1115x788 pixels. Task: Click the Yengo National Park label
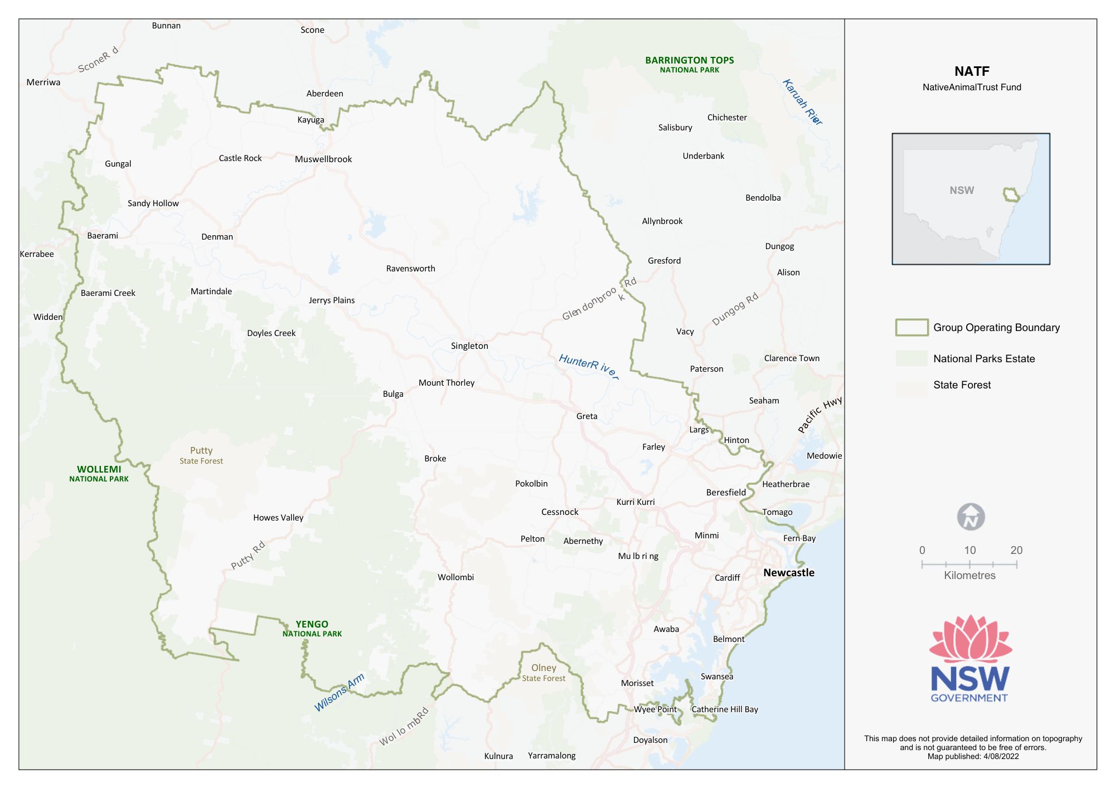point(312,629)
